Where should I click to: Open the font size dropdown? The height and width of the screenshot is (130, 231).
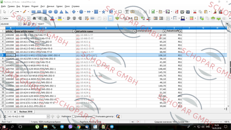pos(29,18)
